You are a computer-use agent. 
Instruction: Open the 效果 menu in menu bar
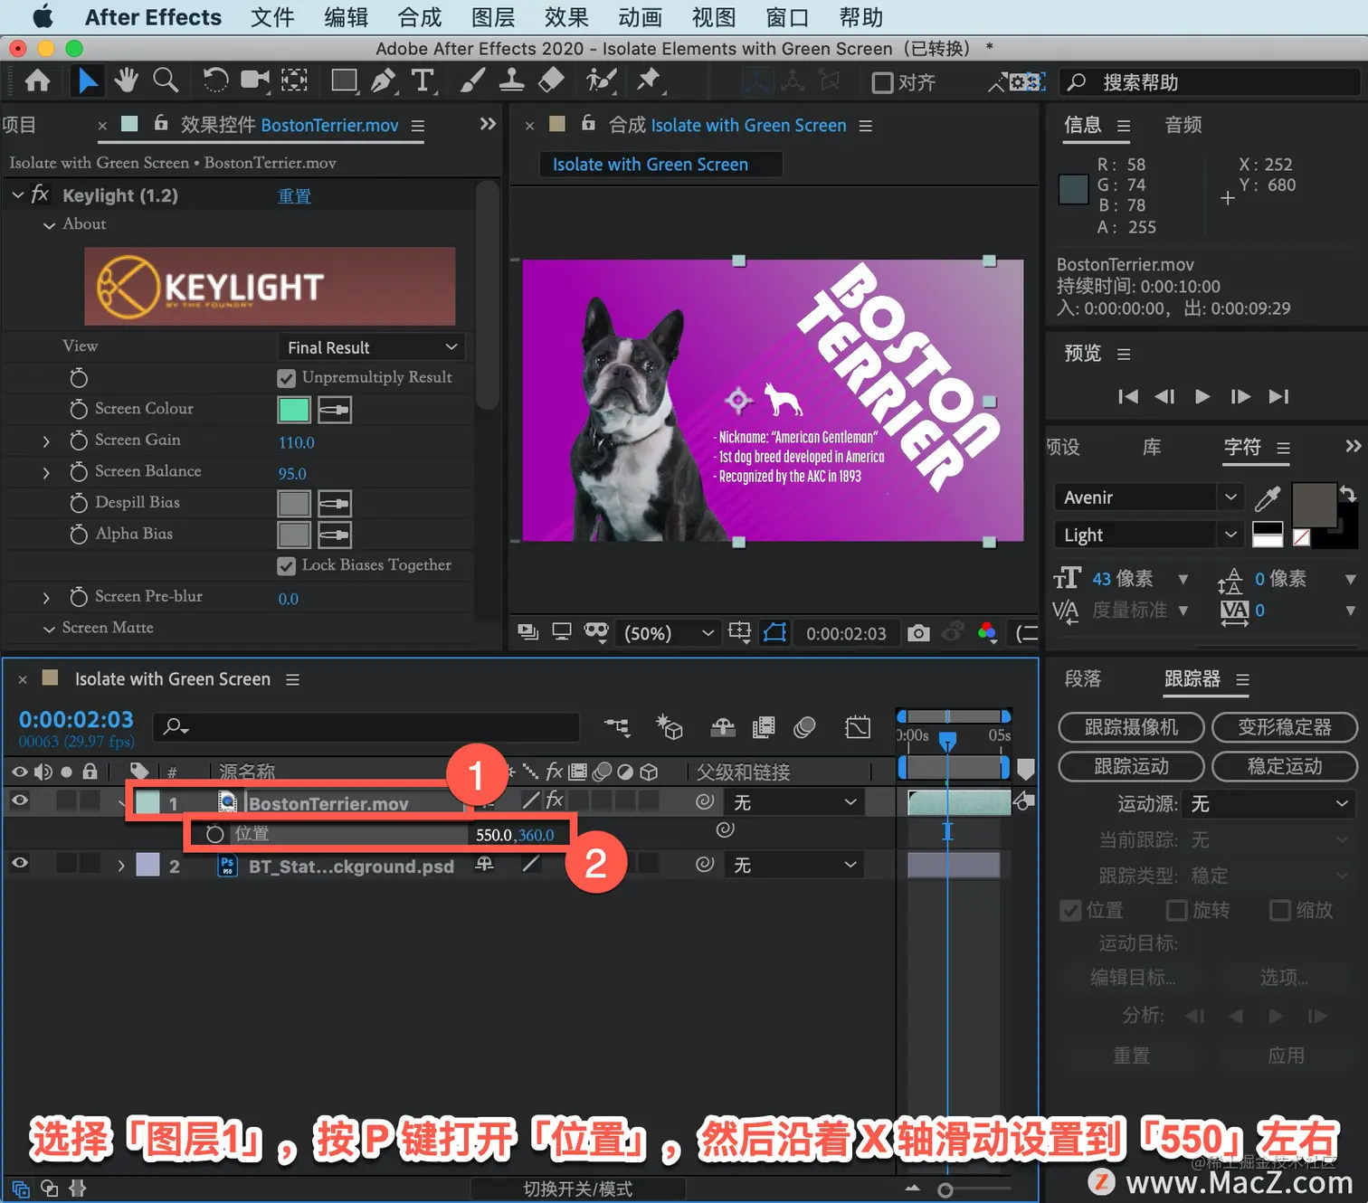566,17
